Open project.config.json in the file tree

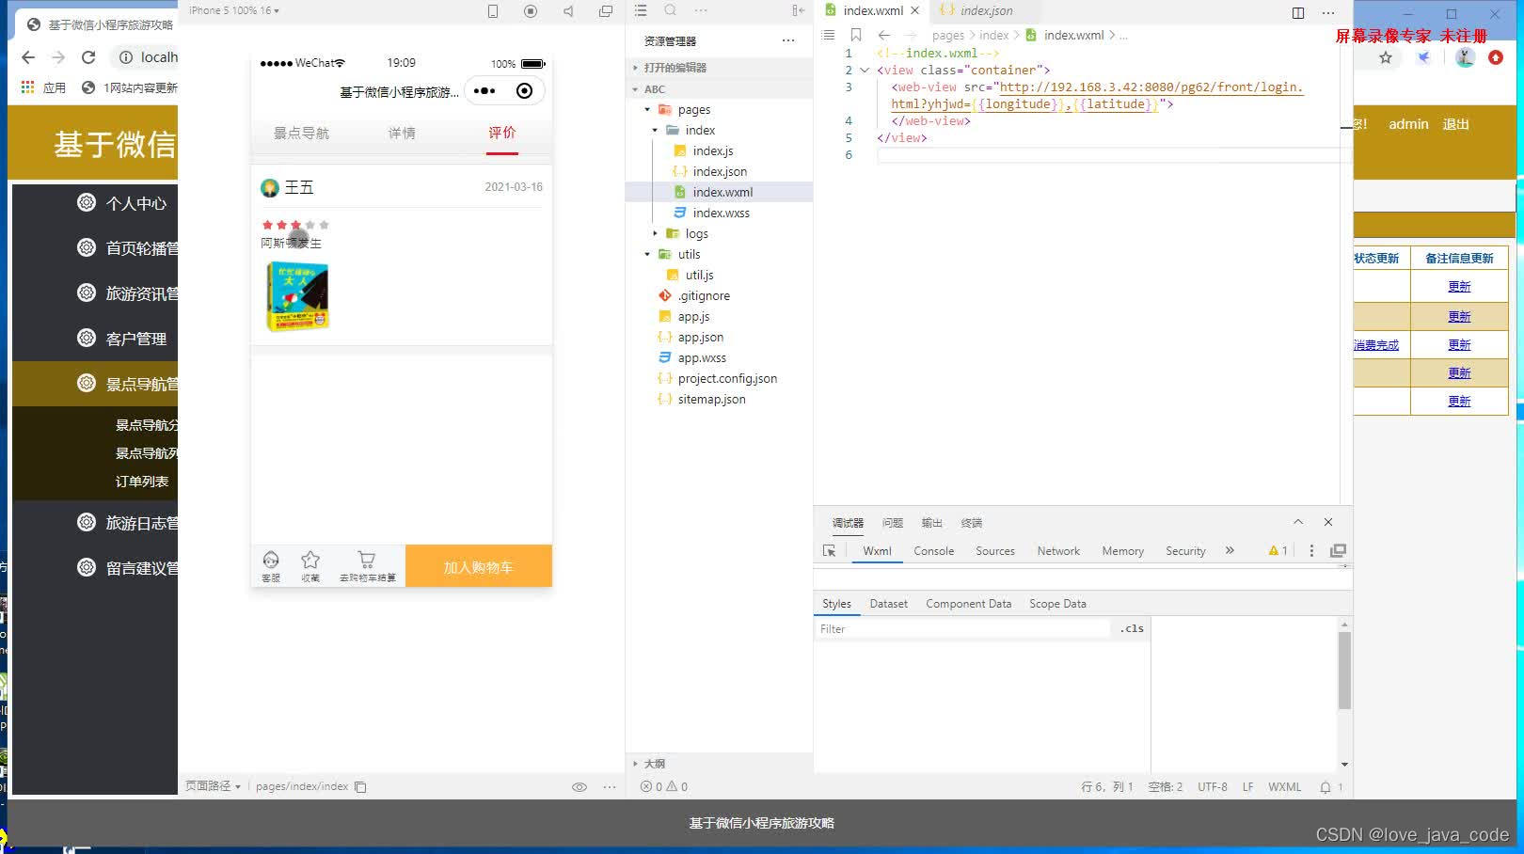(727, 379)
